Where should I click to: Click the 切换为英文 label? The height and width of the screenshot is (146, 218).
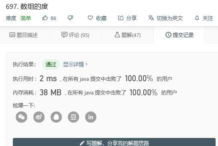169,18
